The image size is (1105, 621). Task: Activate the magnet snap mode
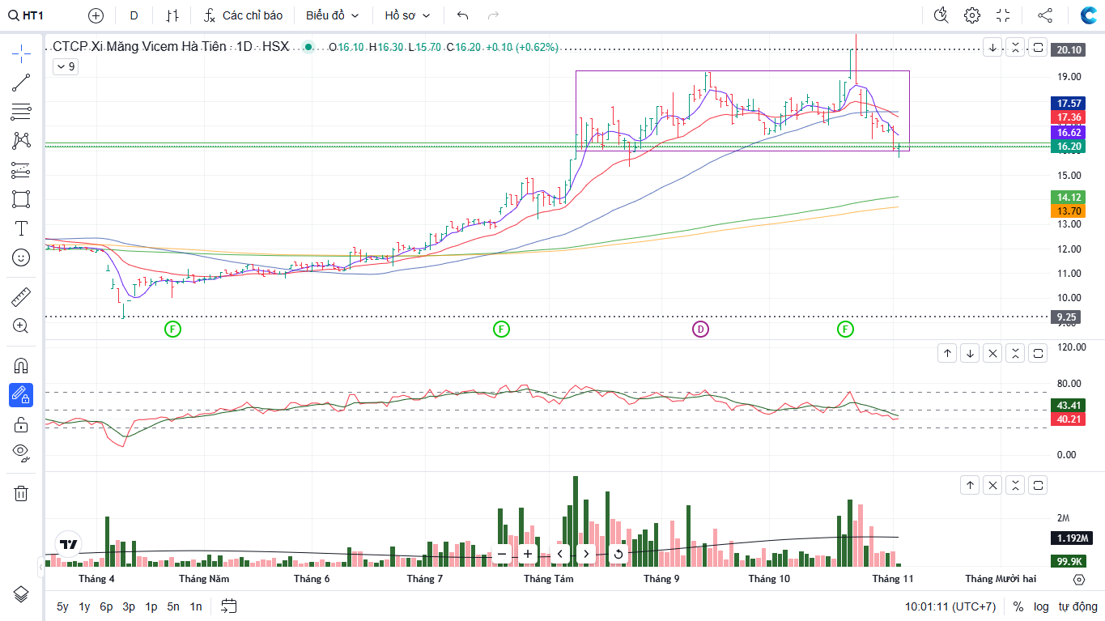click(x=21, y=365)
